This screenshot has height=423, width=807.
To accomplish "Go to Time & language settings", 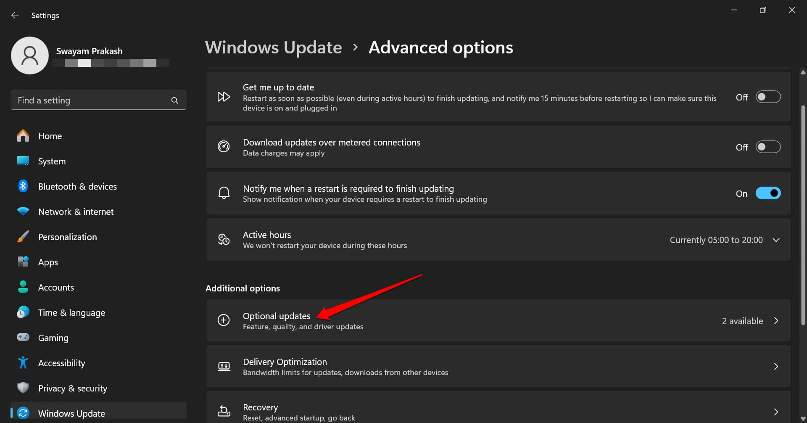I will tap(71, 313).
